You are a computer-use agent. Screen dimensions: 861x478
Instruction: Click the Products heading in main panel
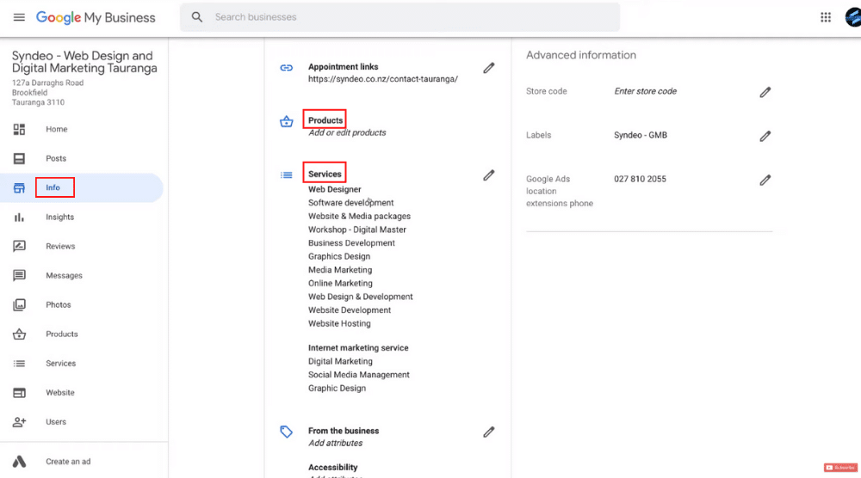pos(325,120)
